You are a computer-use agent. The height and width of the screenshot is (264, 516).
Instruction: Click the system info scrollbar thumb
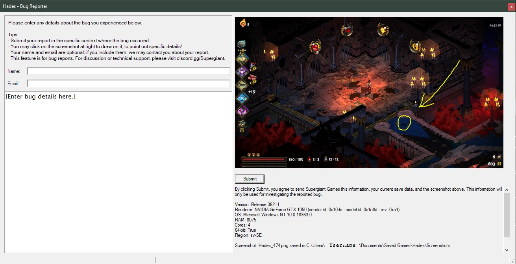(x=507, y=215)
